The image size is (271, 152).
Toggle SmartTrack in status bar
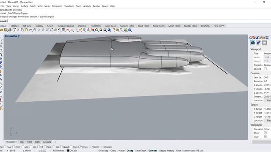(x=141, y=151)
